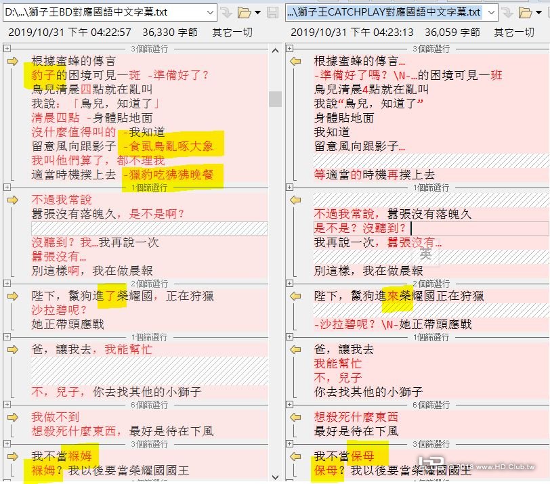550x484 pixels.
Task: Click left line 不，兒子，你去找其他的小獅子
Action: coord(117,392)
